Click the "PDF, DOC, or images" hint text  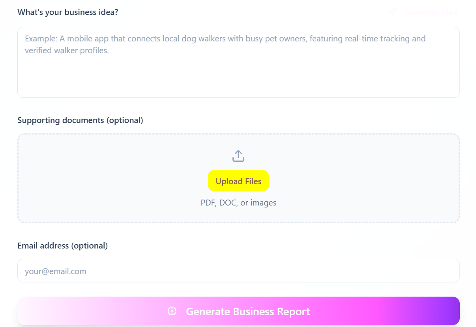[x=238, y=203]
